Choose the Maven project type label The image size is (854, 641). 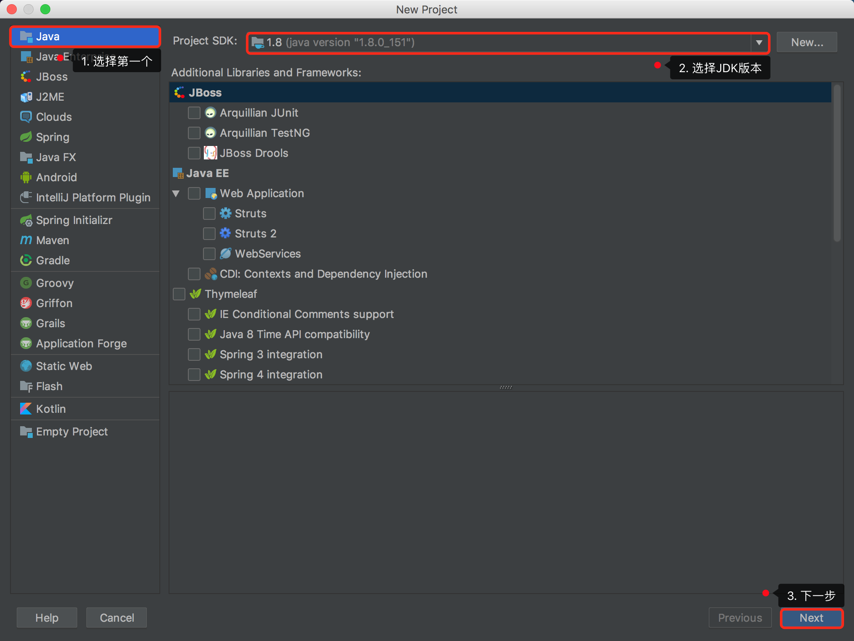[x=52, y=240]
